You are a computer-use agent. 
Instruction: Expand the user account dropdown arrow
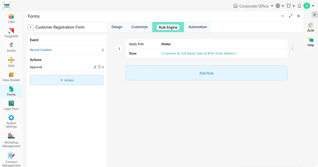(x=313, y=6)
